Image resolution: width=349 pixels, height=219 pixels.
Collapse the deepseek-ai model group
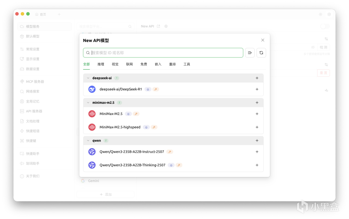point(88,78)
